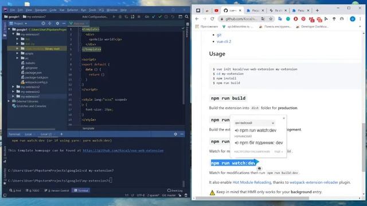
Task: Click the Chrome horizontal page scrollbar
Action: pyautogui.click(x=252, y=199)
